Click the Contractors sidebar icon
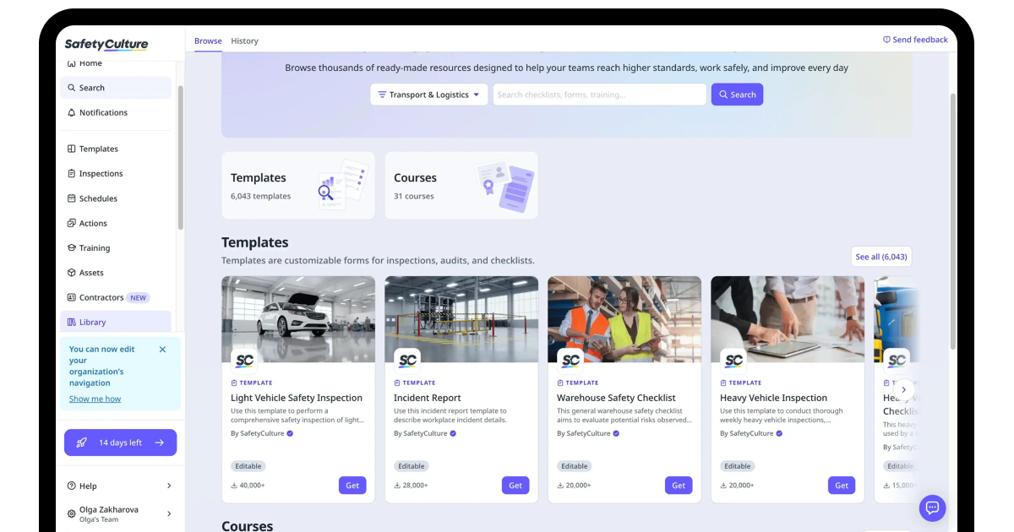1014x532 pixels. (x=72, y=297)
